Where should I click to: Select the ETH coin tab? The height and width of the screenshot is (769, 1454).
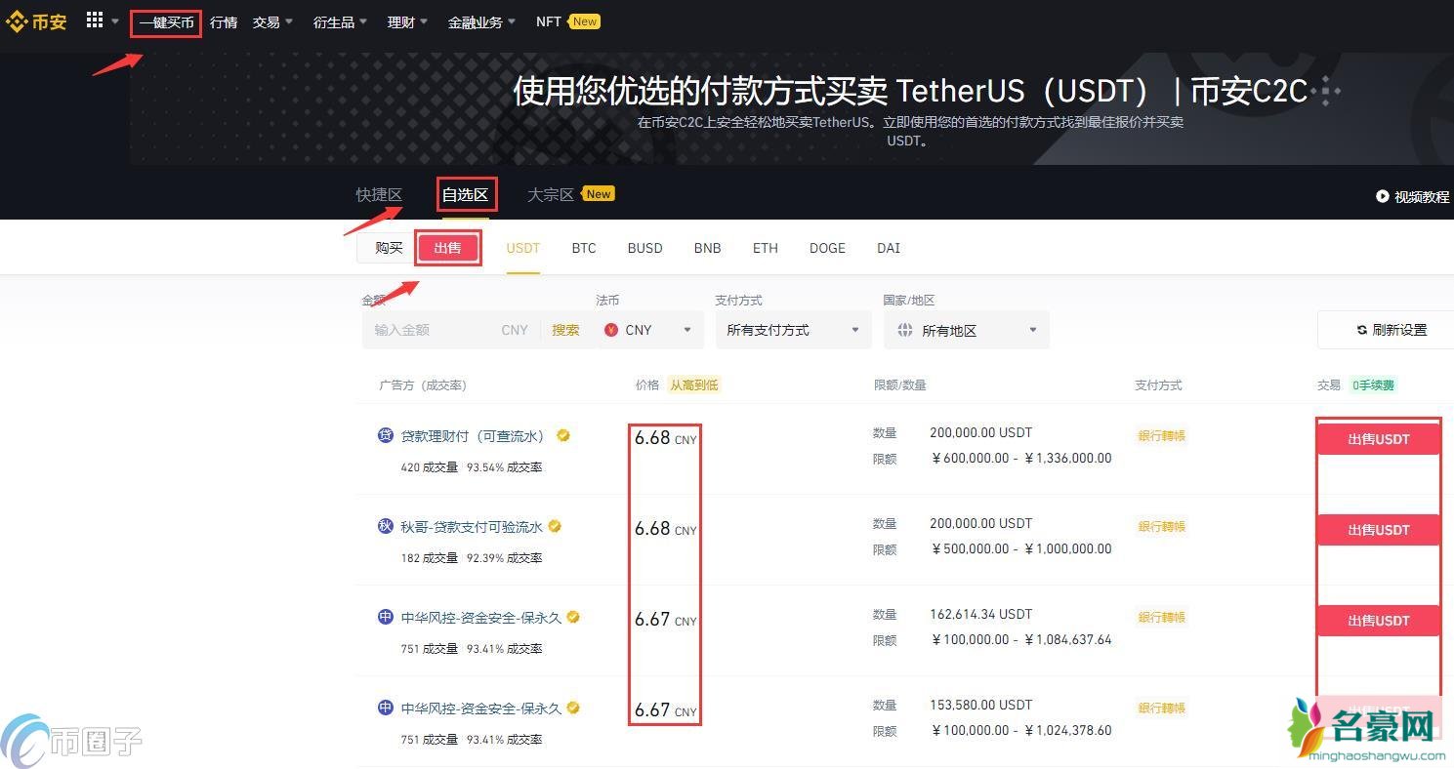pyautogui.click(x=766, y=248)
